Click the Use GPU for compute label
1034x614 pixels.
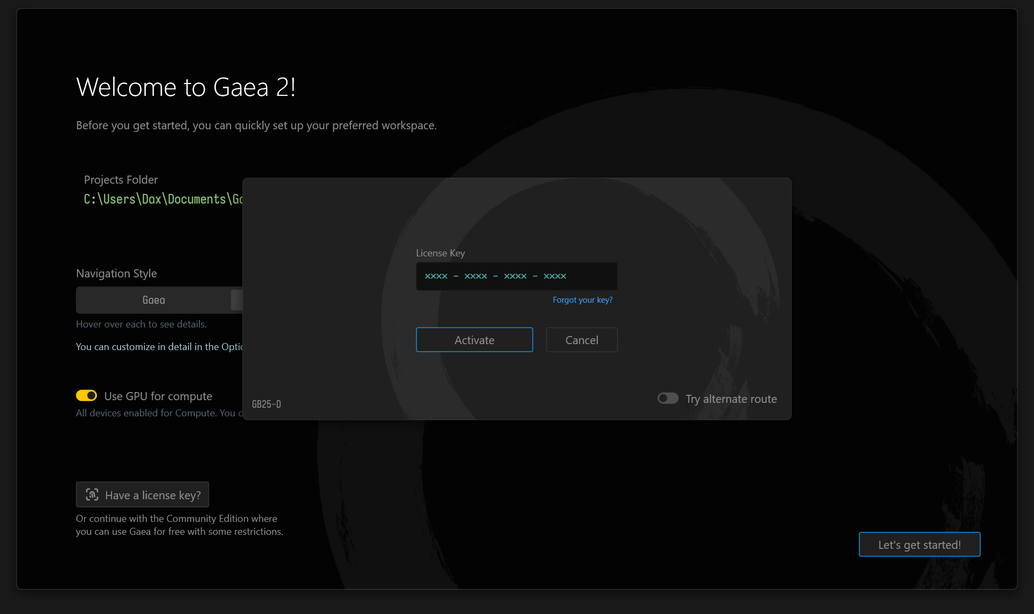point(158,396)
